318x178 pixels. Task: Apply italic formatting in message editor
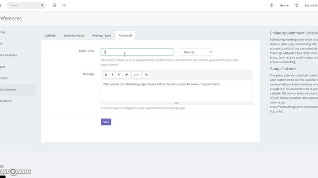pos(112,75)
